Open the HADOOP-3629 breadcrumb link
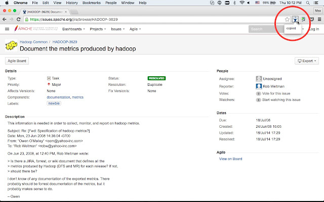The height and width of the screenshot is (202, 324). (65, 42)
